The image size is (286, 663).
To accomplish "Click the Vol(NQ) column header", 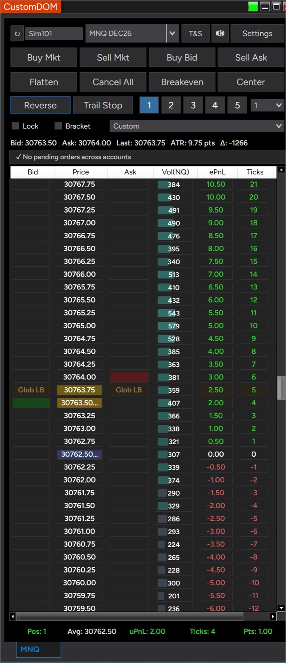I will point(176,172).
